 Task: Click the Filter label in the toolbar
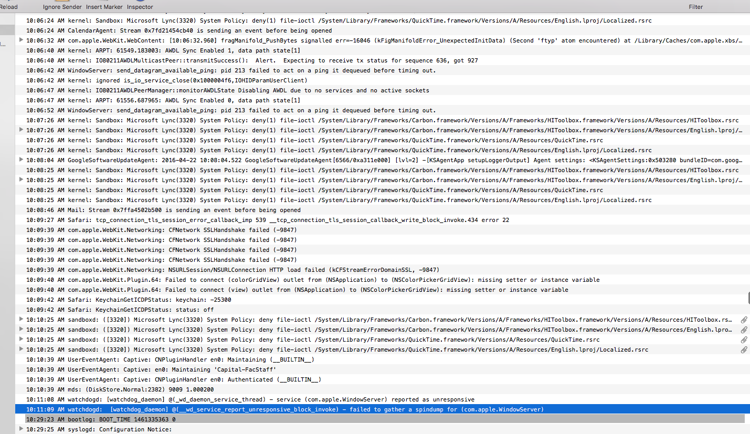[x=696, y=7]
